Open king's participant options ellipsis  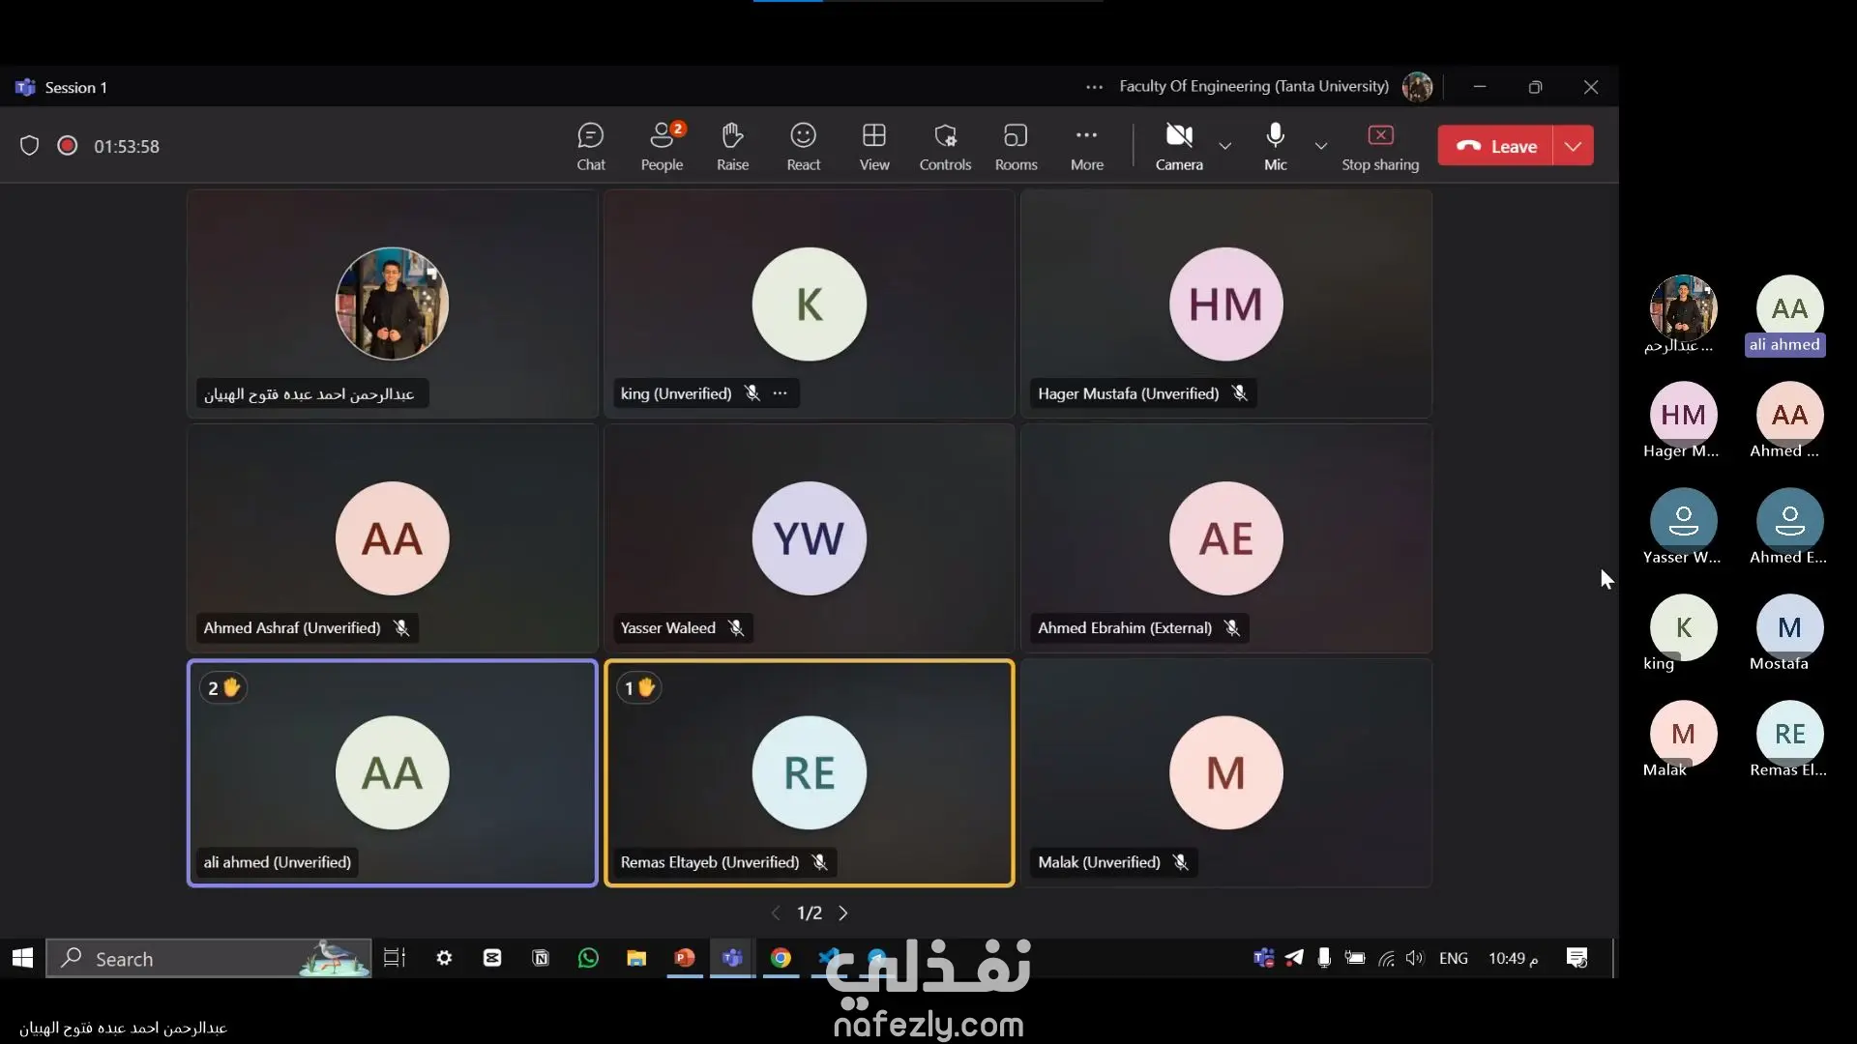(781, 393)
